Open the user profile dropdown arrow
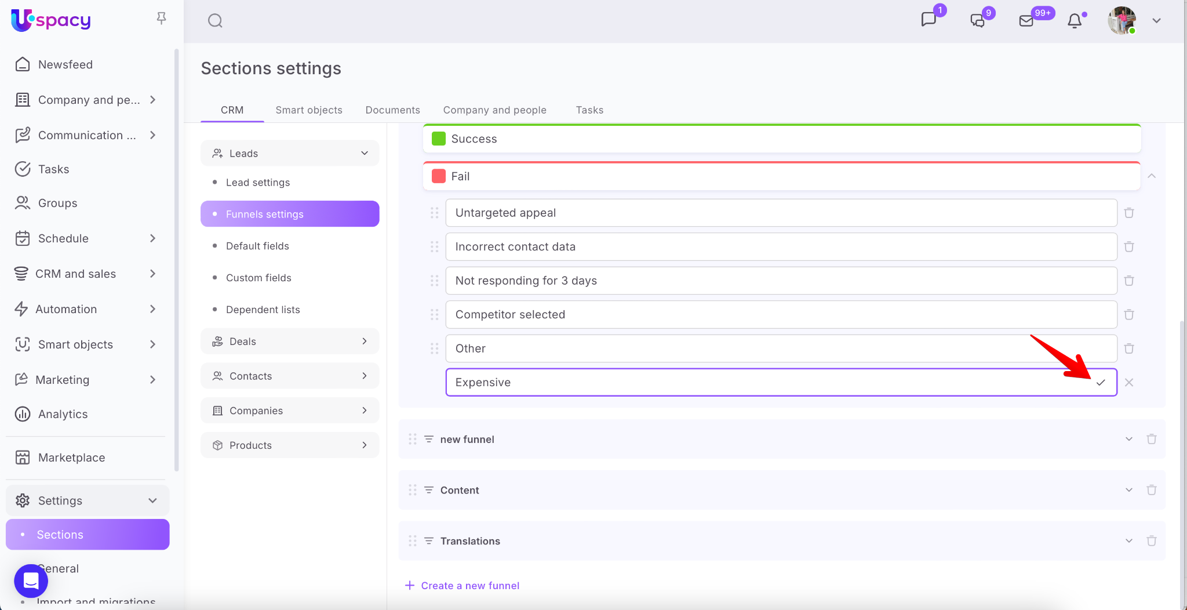This screenshot has height=610, width=1187. coord(1156,21)
